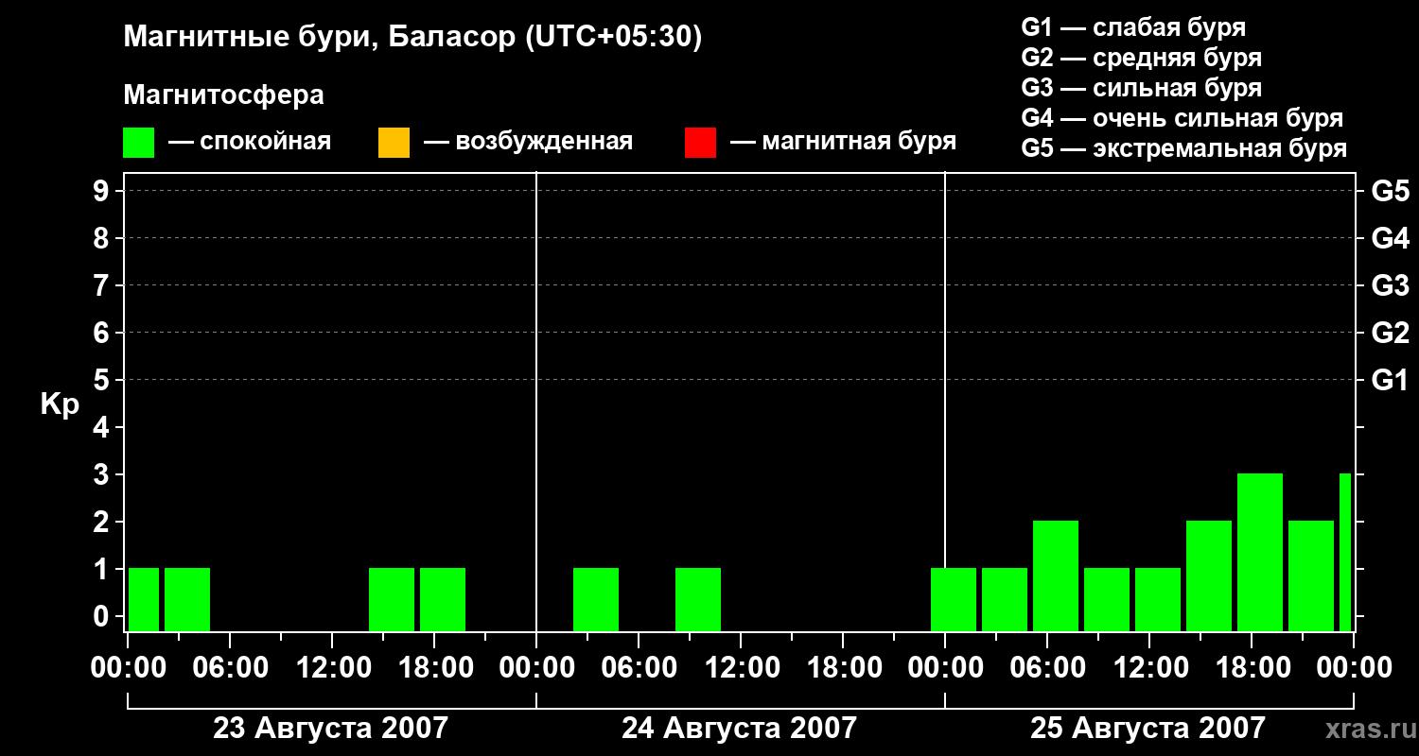Viewport: 1419px width, 756px height.
Task: Click the G1 storm level label on right axis
Action: pos(1390,381)
